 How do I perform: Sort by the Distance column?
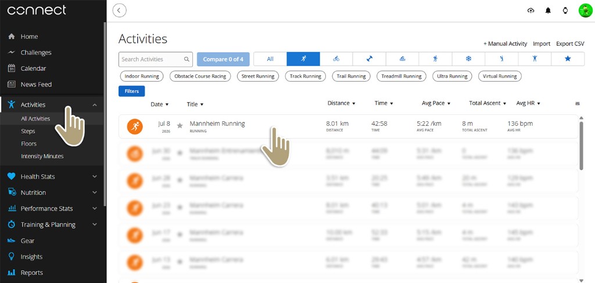pos(341,103)
